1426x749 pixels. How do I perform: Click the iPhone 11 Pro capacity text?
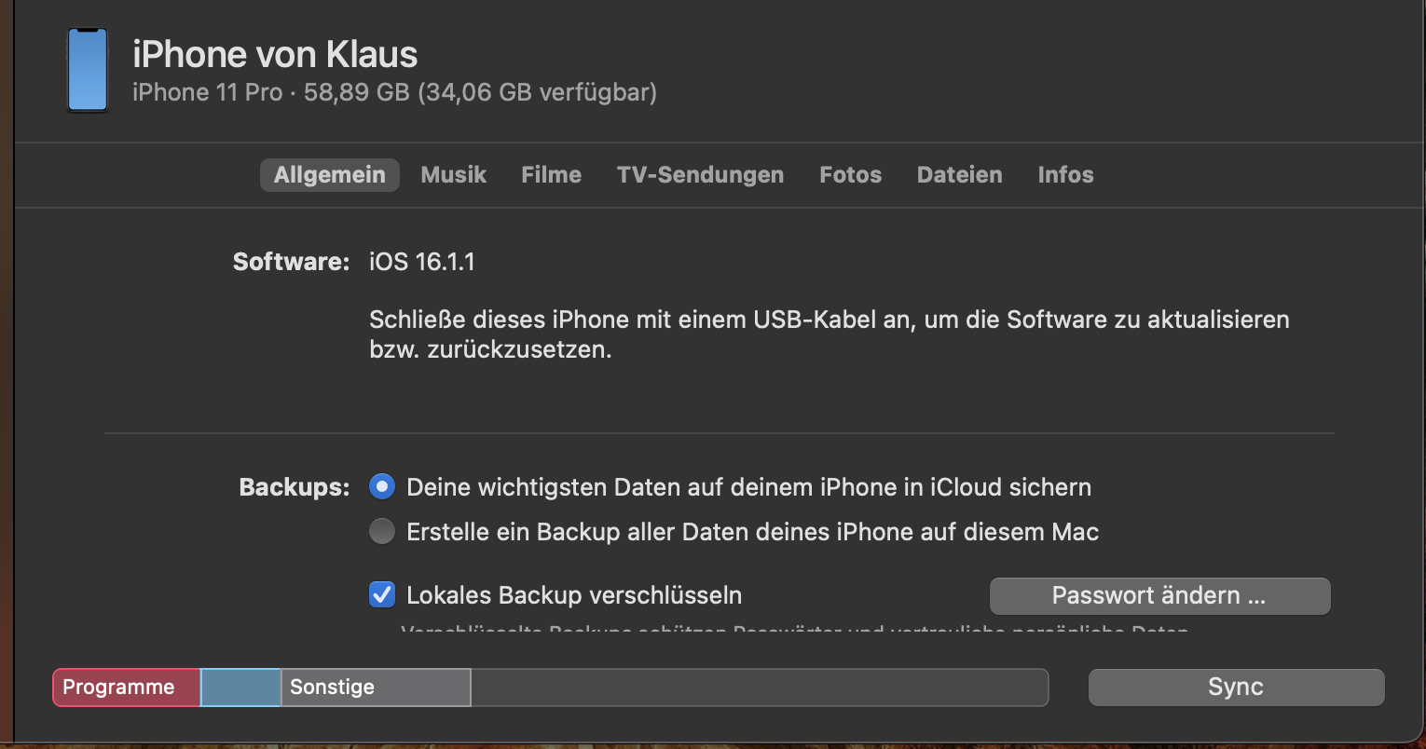point(394,93)
